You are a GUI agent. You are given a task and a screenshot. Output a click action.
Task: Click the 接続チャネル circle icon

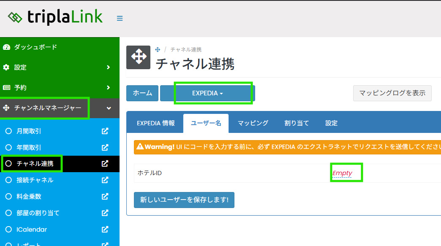click(x=9, y=180)
